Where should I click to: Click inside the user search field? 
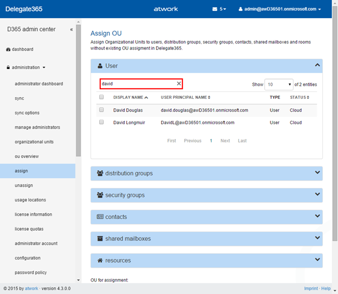coord(137,84)
